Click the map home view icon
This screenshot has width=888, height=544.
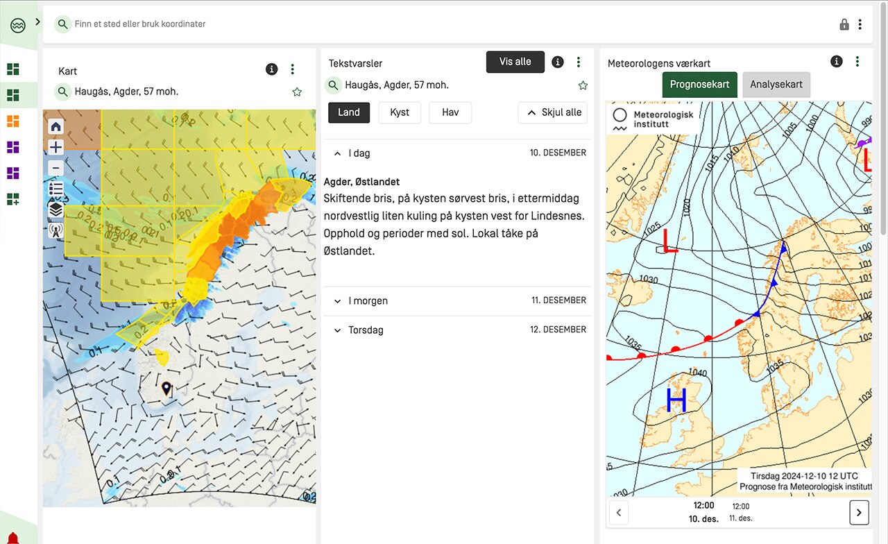coord(56,126)
